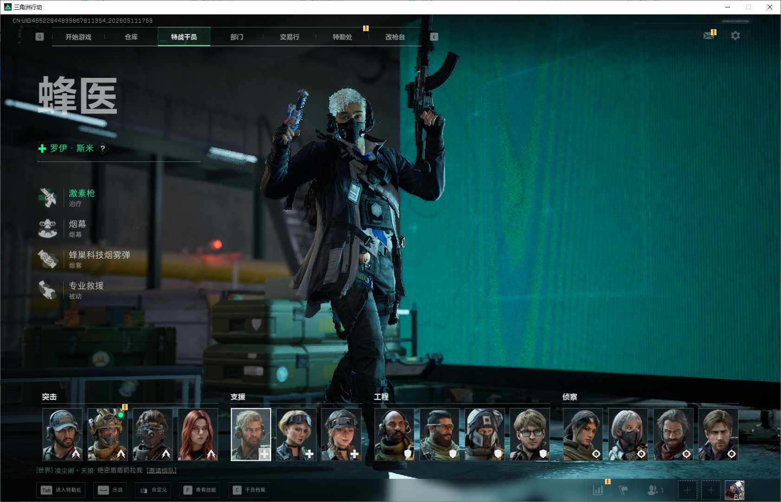Click the E key next-tab icon
The image size is (781, 502).
(434, 37)
